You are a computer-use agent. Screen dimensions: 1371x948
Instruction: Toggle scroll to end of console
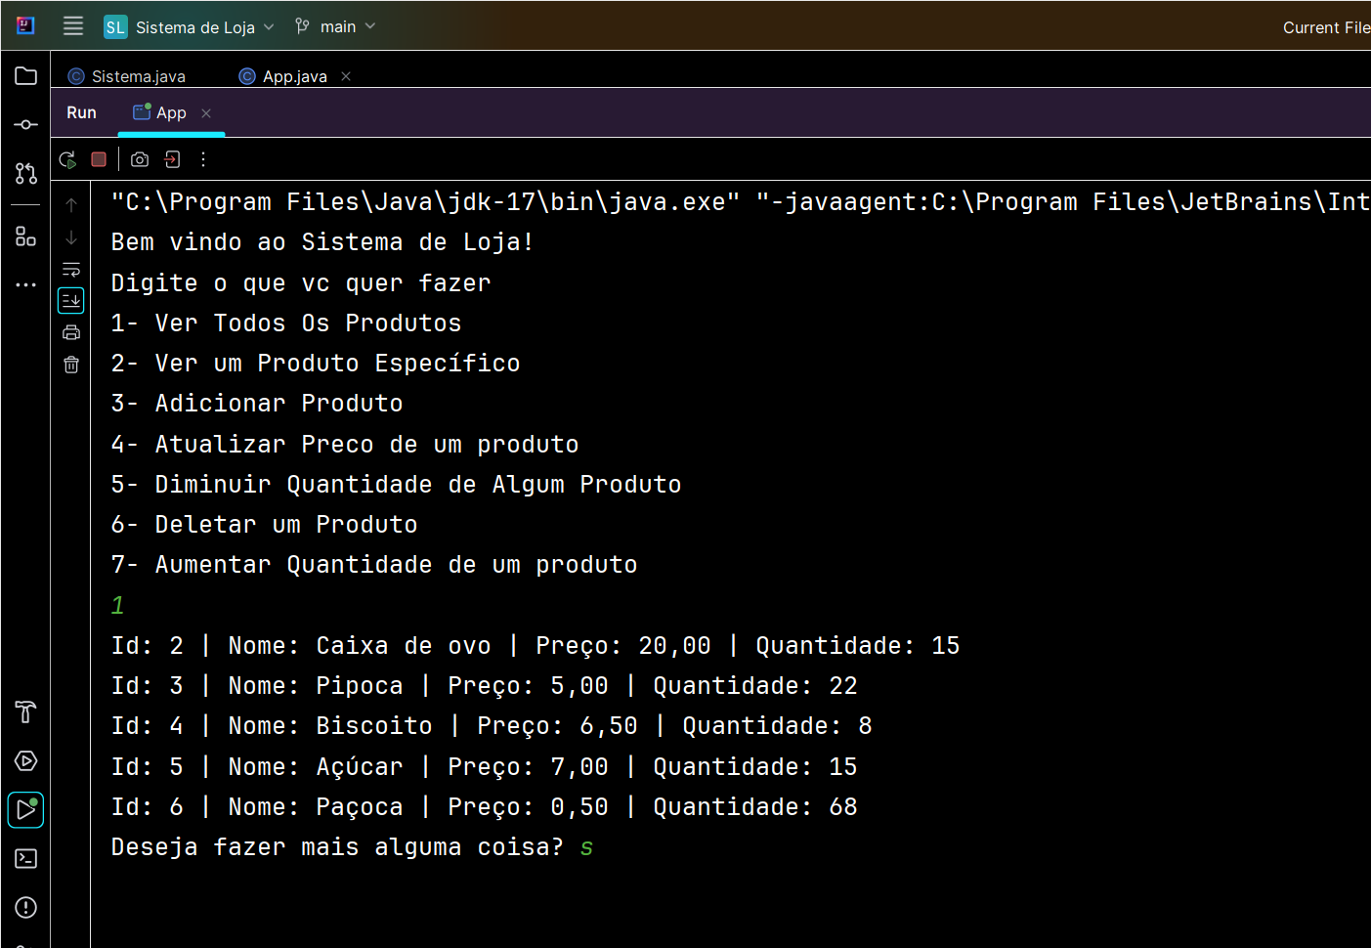(71, 300)
